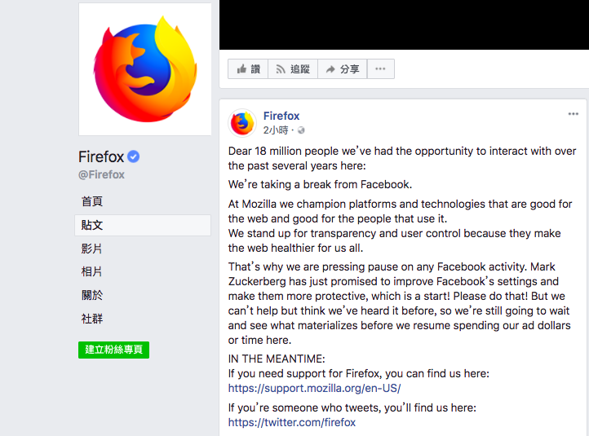Open the 影片 videos section
Screen dimensions: 589x436
click(91, 249)
